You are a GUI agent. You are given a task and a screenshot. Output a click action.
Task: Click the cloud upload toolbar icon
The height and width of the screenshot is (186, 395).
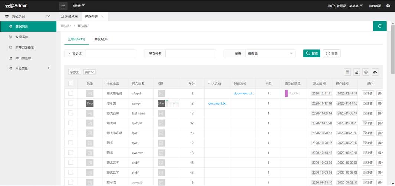375,72
